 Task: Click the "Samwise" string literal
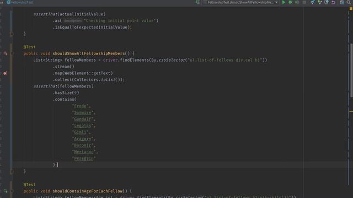83,112
